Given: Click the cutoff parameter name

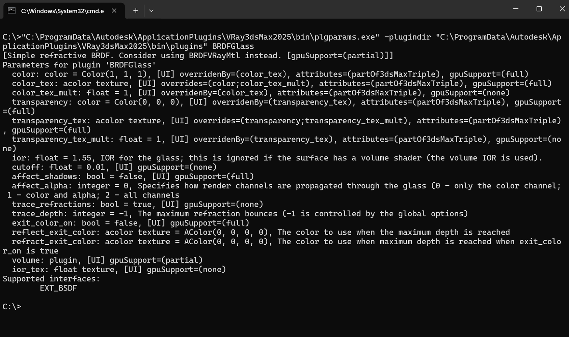Looking at the screenshot, I should (x=26, y=167).
